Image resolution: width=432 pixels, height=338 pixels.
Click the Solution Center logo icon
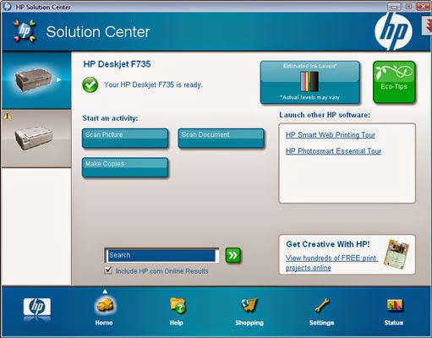(25, 31)
